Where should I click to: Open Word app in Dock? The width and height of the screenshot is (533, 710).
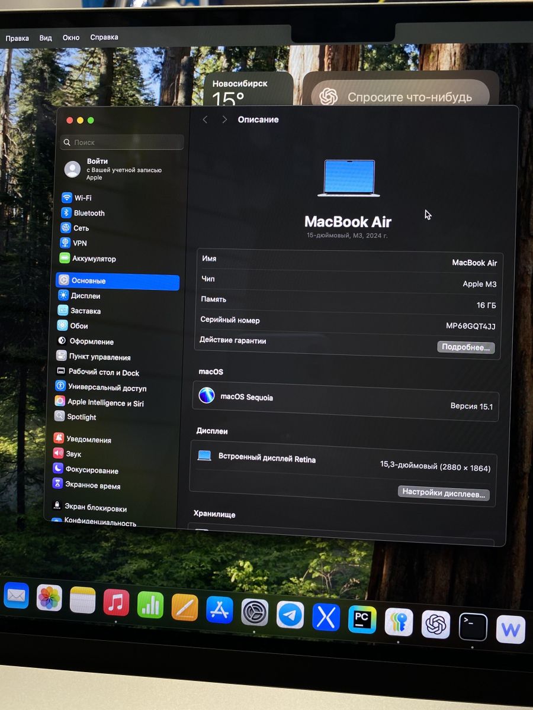[510, 630]
